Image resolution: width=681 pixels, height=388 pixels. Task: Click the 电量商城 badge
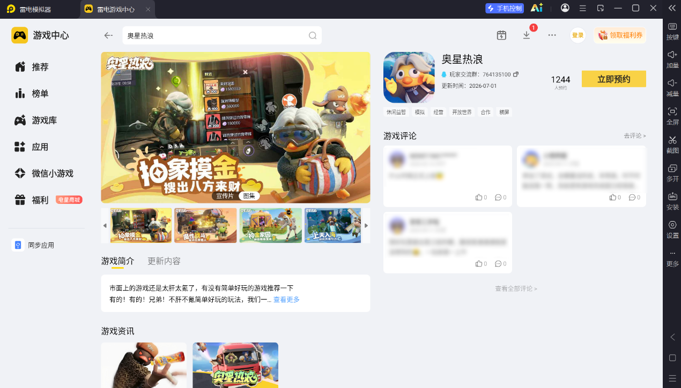pos(69,200)
